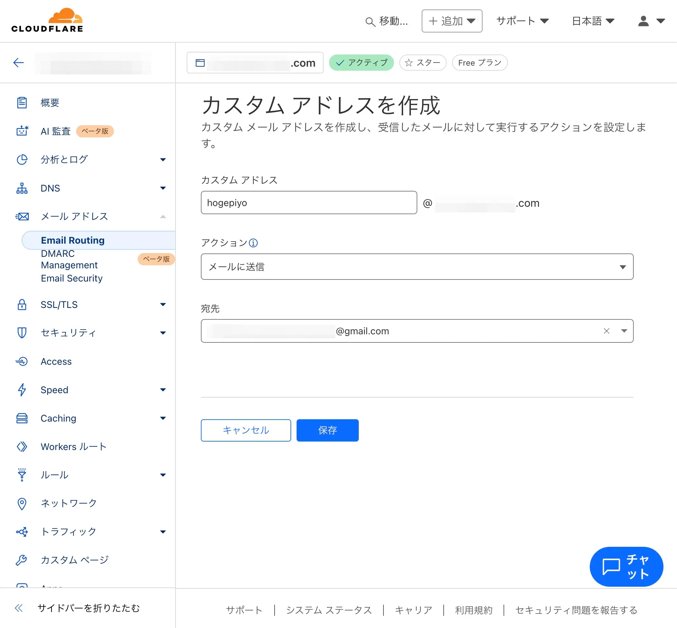The height and width of the screenshot is (628, 677).
Task: Click the AI 監査 robot icon
Action: click(22, 131)
